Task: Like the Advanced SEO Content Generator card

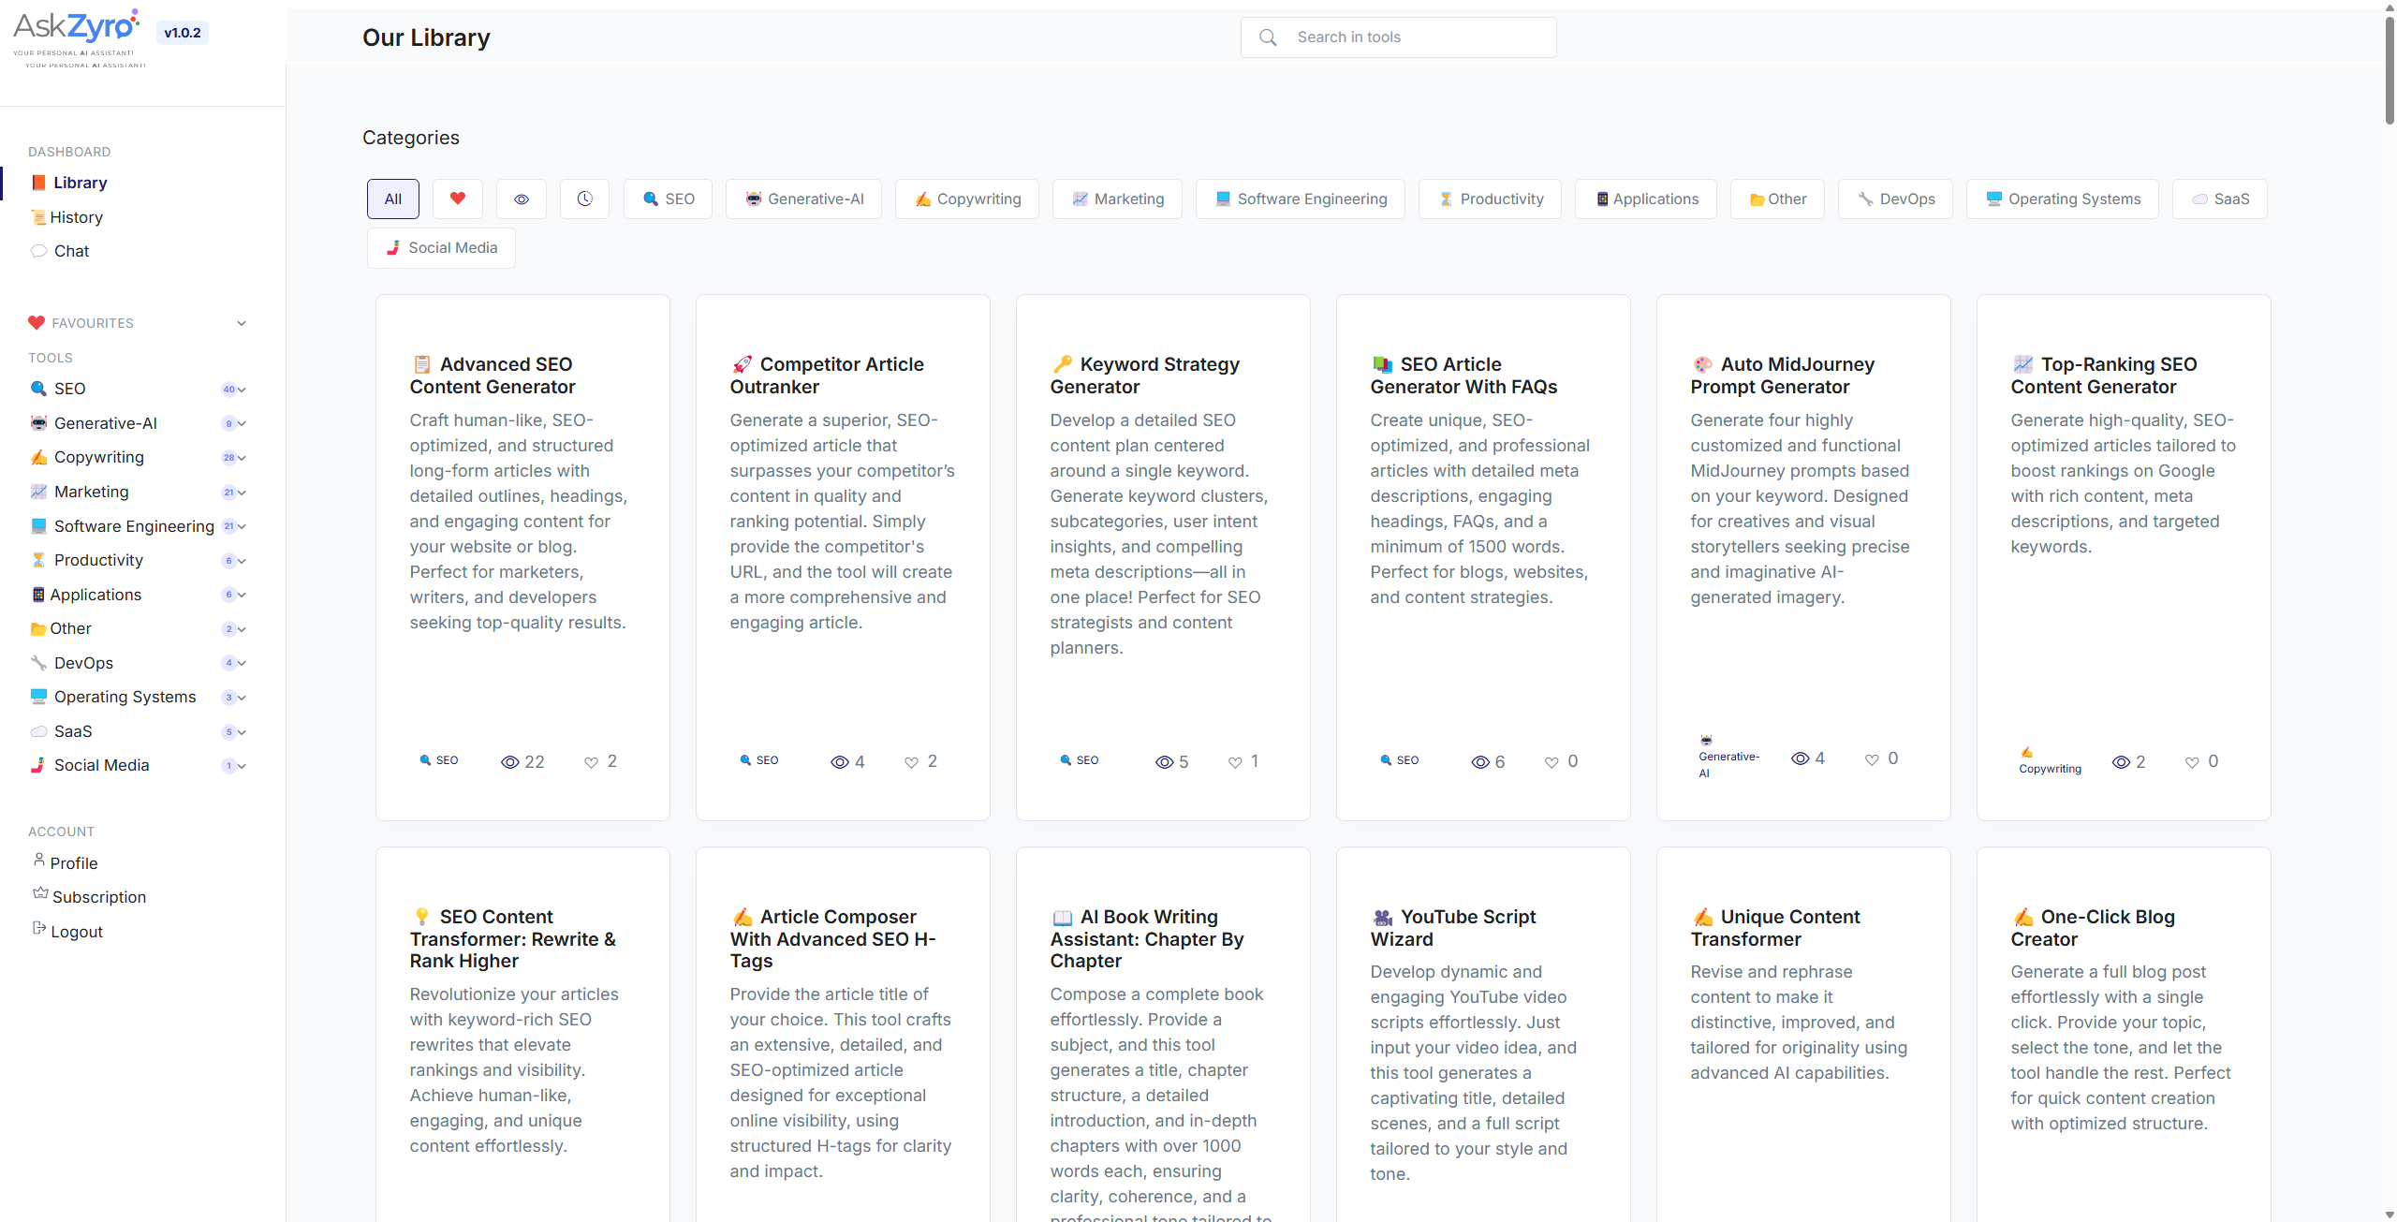Action: (x=591, y=762)
